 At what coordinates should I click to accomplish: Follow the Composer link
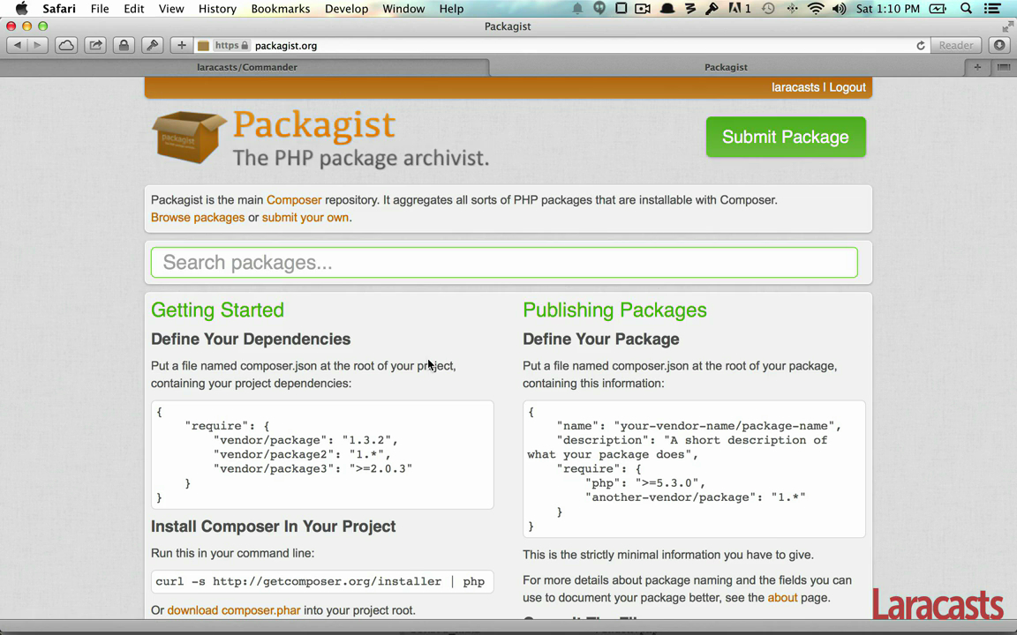coord(294,199)
